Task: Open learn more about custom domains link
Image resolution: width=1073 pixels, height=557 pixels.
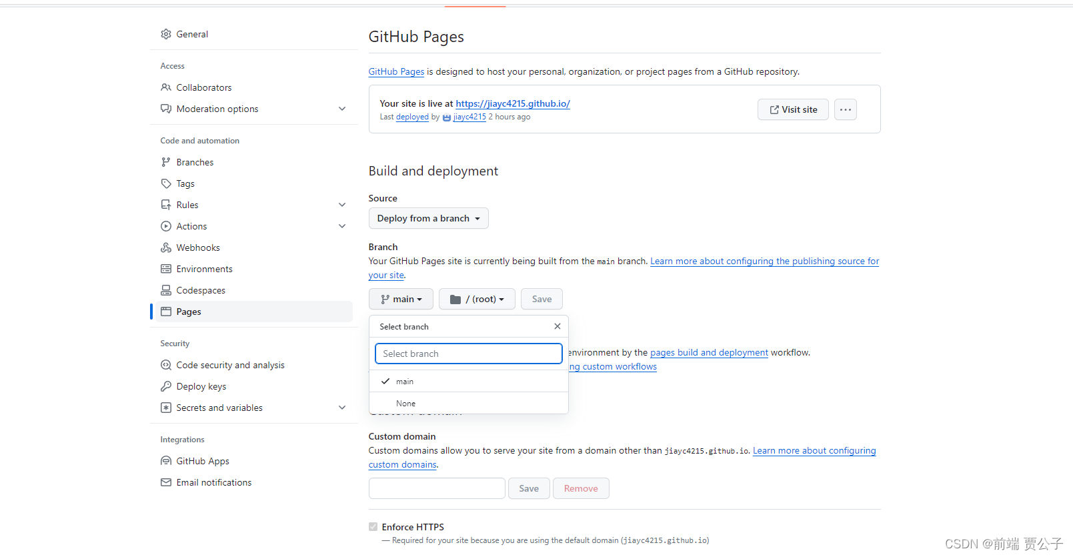Action: [814, 450]
